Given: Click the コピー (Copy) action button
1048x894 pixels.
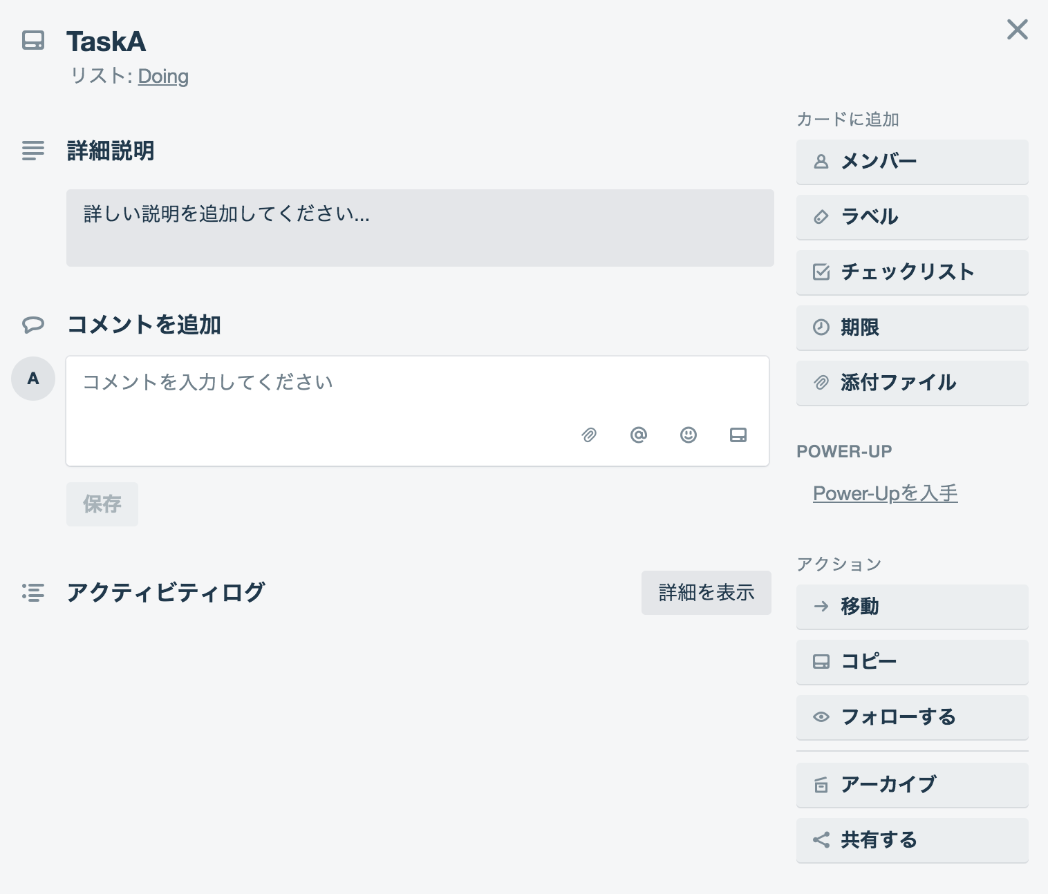Looking at the screenshot, I should [x=912, y=662].
